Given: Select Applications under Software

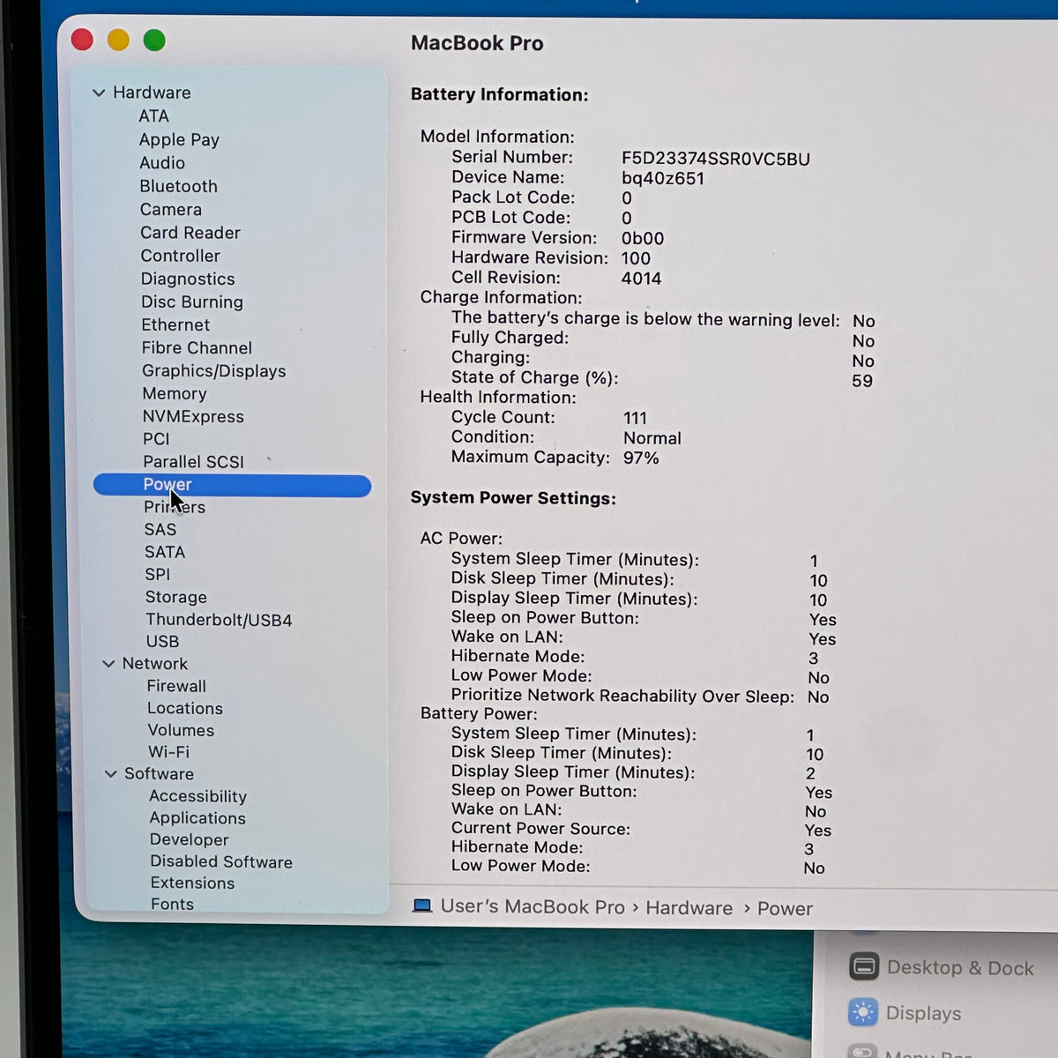Looking at the screenshot, I should [x=197, y=818].
